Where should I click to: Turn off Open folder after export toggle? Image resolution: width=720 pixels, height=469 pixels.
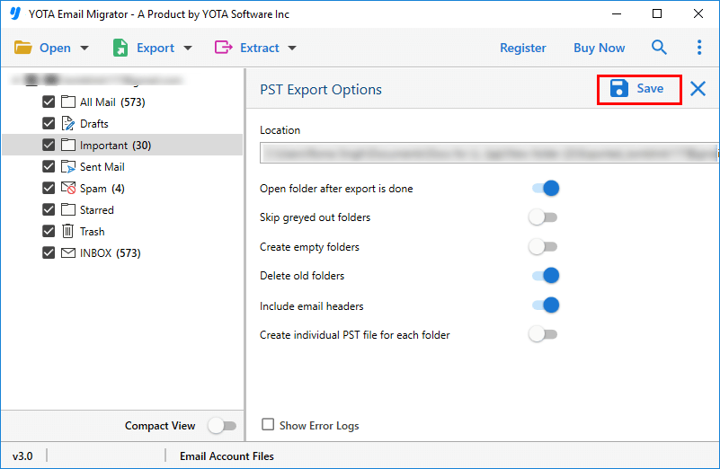tap(546, 189)
